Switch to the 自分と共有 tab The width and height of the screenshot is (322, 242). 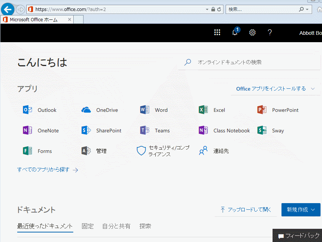(116, 226)
